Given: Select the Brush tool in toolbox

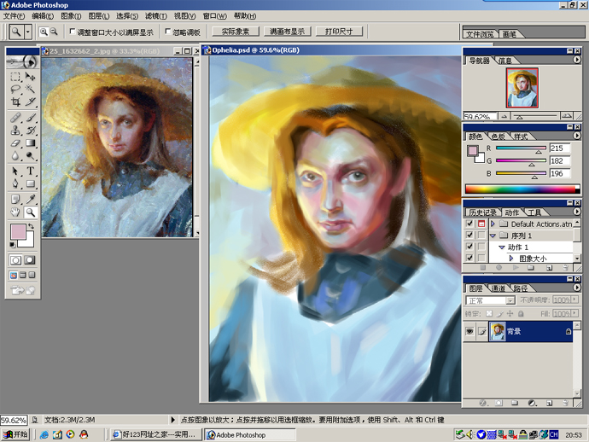Looking at the screenshot, I should pyautogui.click(x=30, y=118).
